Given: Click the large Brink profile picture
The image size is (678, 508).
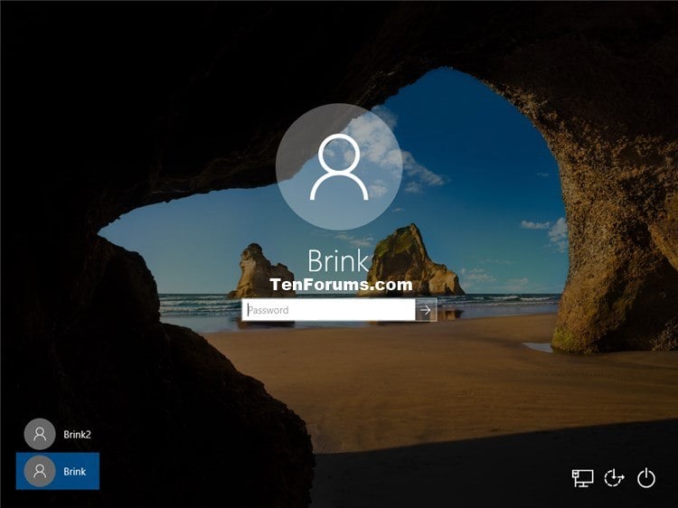Looking at the screenshot, I should point(339,167).
